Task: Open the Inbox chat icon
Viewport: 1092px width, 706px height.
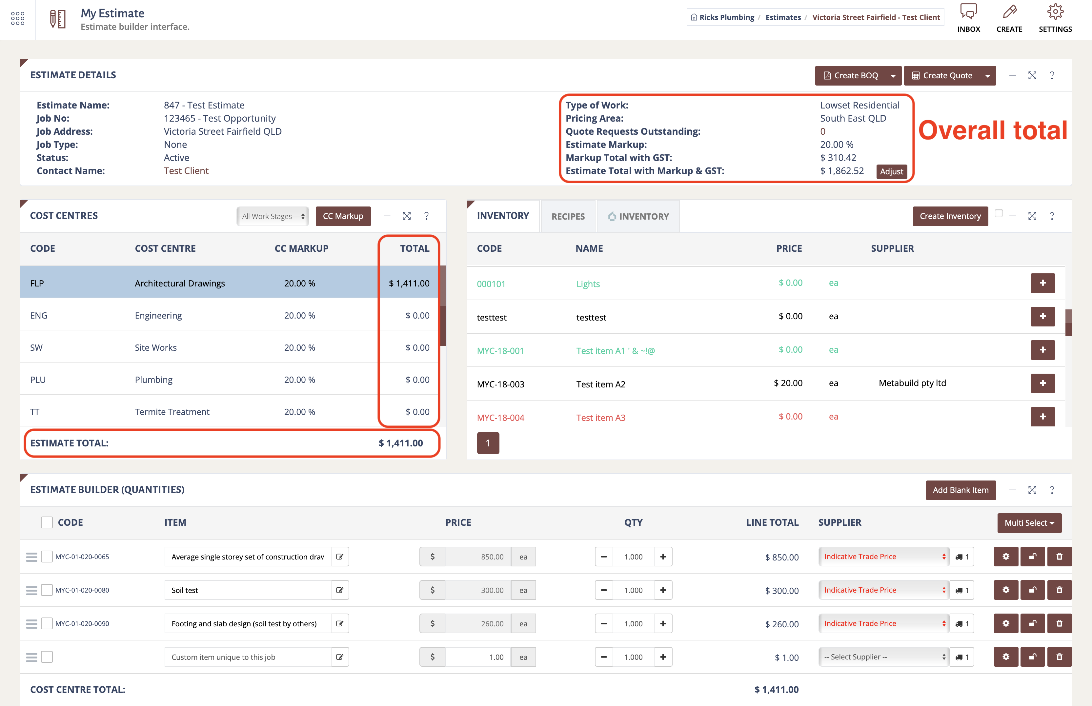Action: (968, 12)
